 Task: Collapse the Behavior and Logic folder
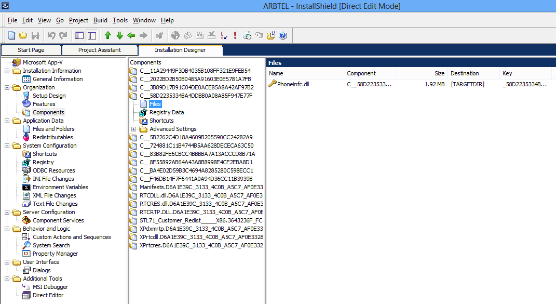click(x=7, y=229)
